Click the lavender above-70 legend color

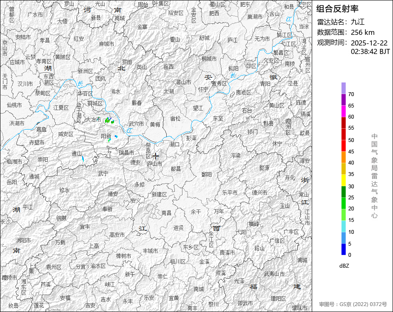click(343, 88)
